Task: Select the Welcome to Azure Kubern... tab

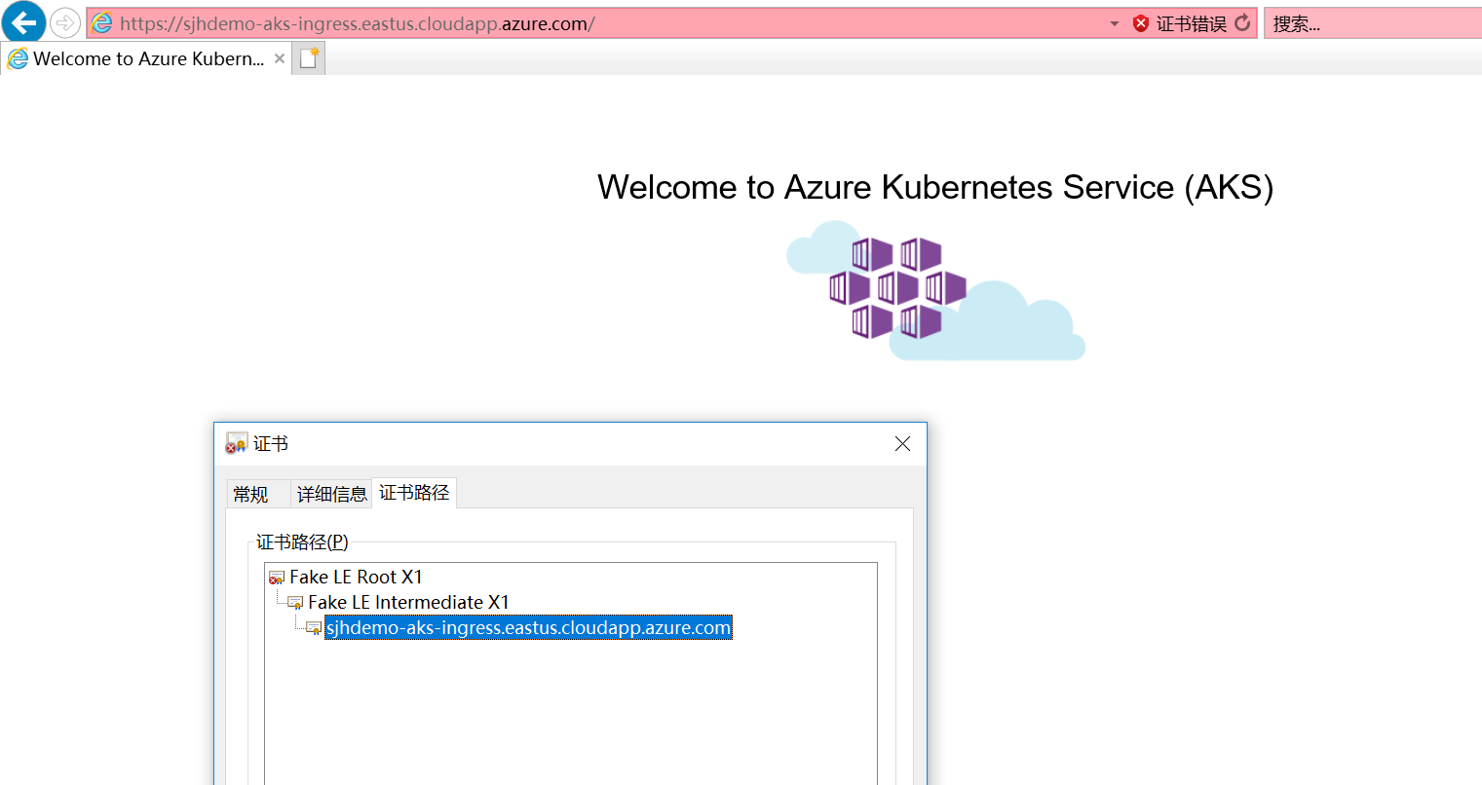Action: 148,58
